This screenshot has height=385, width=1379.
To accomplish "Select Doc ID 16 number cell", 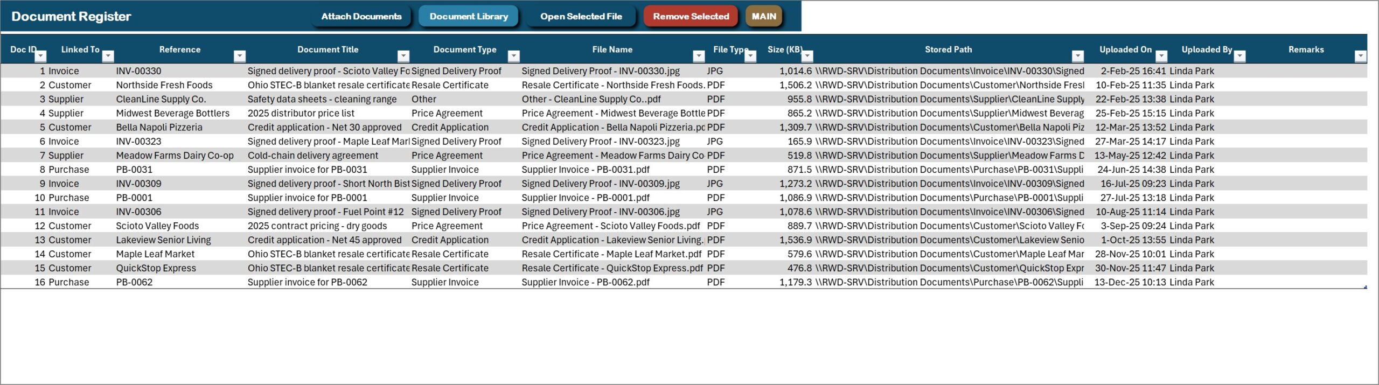I will pos(24,282).
